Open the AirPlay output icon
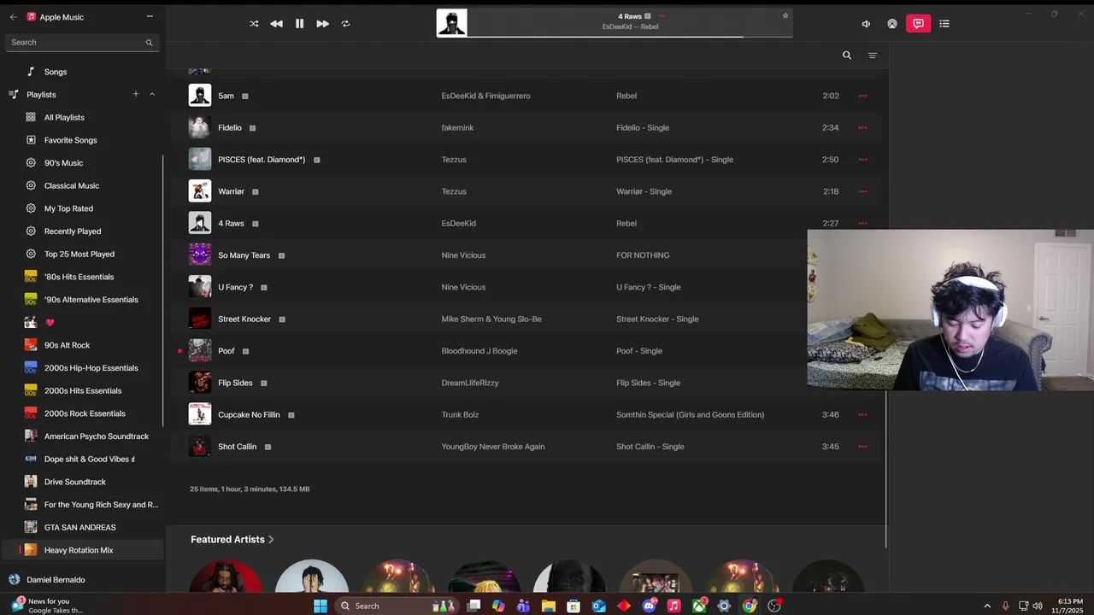Image resolution: width=1094 pixels, height=615 pixels. pyautogui.click(x=892, y=24)
